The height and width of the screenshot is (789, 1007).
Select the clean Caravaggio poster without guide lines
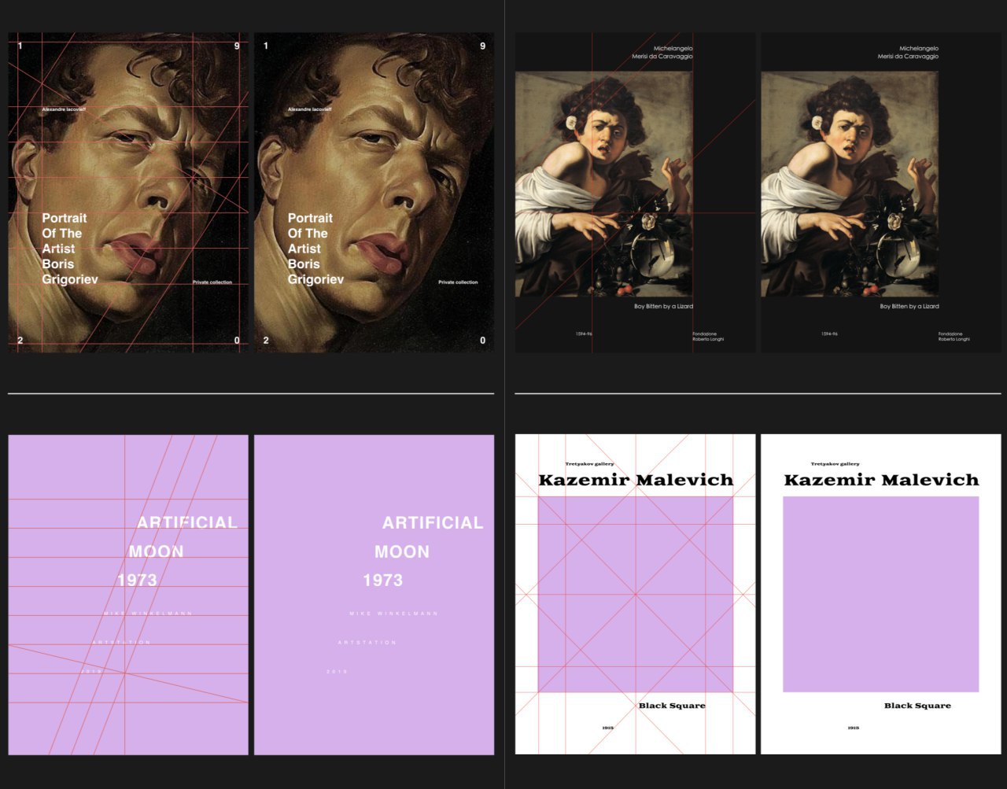click(881, 193)
